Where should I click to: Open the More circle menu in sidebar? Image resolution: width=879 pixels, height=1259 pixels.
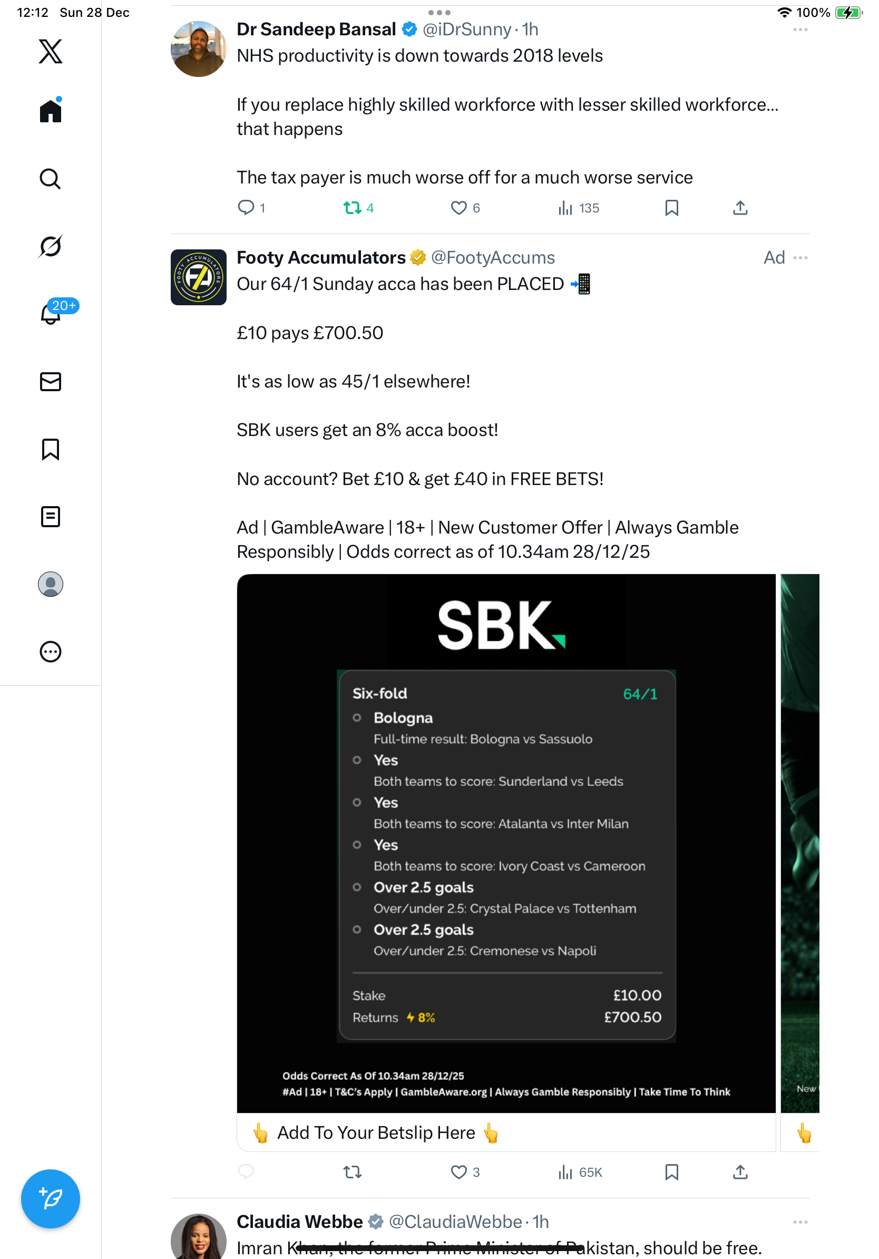[51, 652]
